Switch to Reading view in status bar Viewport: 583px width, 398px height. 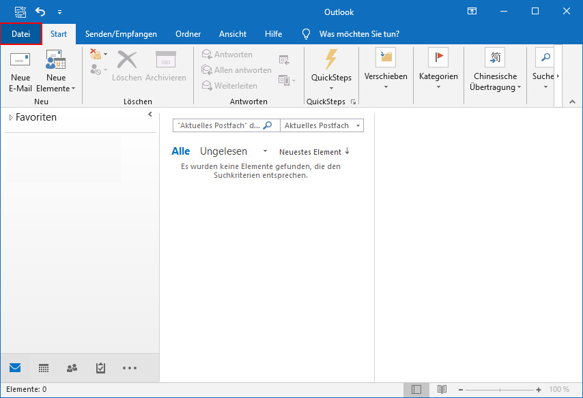[442, 389]
